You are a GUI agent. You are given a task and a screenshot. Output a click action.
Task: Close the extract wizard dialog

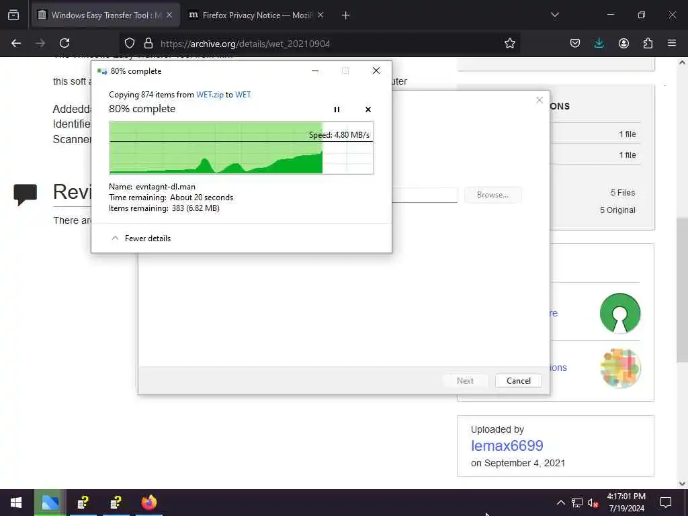tap(540, 100)
